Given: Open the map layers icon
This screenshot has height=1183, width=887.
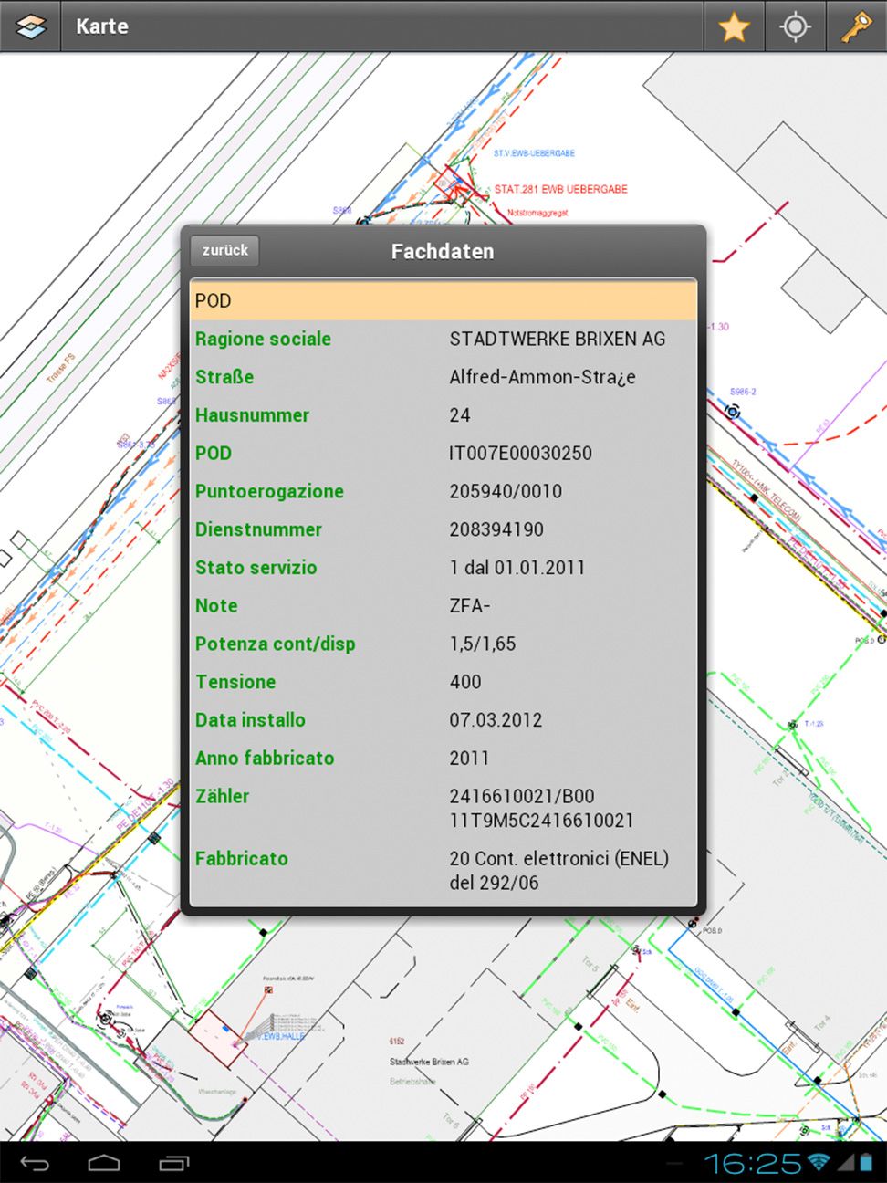Looking at the screenshot, I should 30,26.
